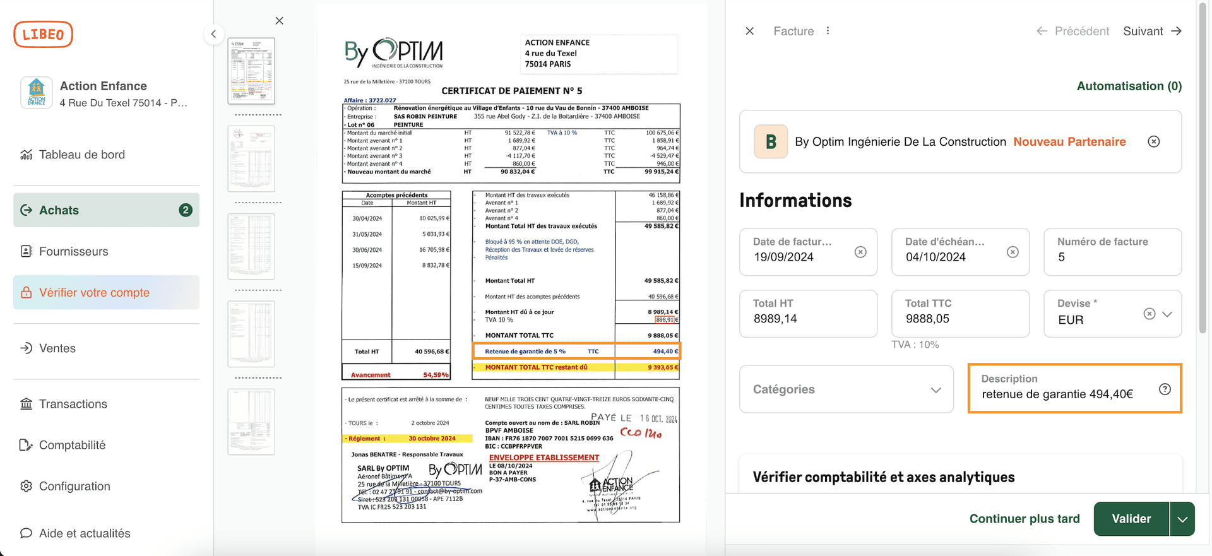Click the Configuration gear icon
1212x556 pixels.
tap(26, 486)
